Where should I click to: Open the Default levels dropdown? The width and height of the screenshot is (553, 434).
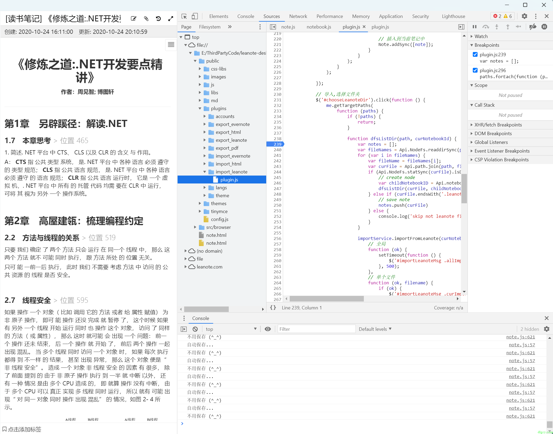375,329
